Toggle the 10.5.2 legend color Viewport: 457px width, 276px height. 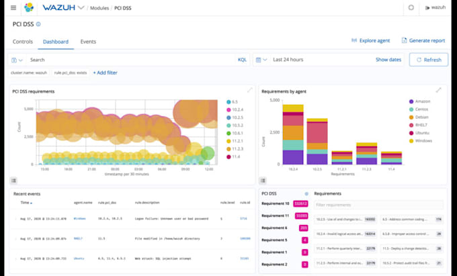(x=229, y=126)
